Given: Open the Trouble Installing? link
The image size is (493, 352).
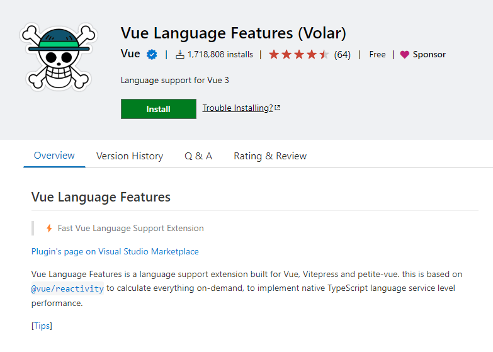Looking at the screenshot, I should (x=238, y=108).
